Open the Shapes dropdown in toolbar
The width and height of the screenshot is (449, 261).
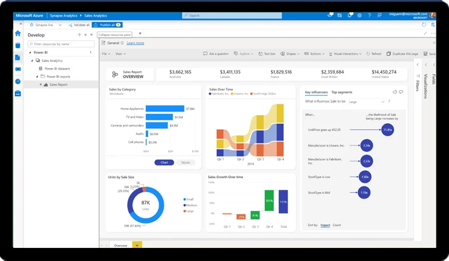tap(291, 53)
